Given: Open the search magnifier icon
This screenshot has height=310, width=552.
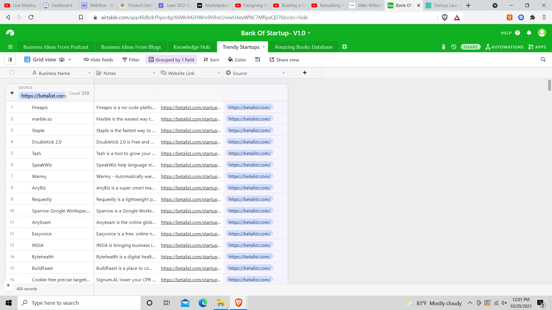Looking at the screenshot, I should coord(543,60).
